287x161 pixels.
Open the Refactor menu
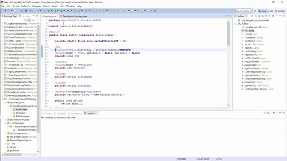(26, 6)
